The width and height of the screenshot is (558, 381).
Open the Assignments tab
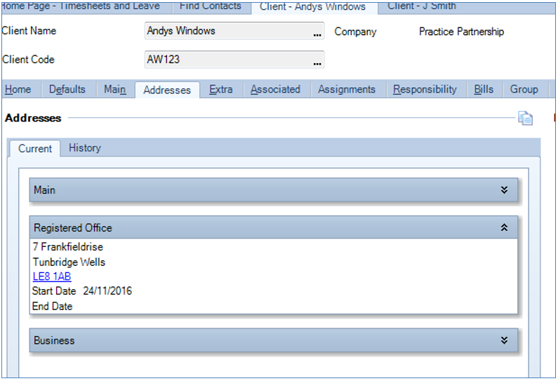coord(347,89)
